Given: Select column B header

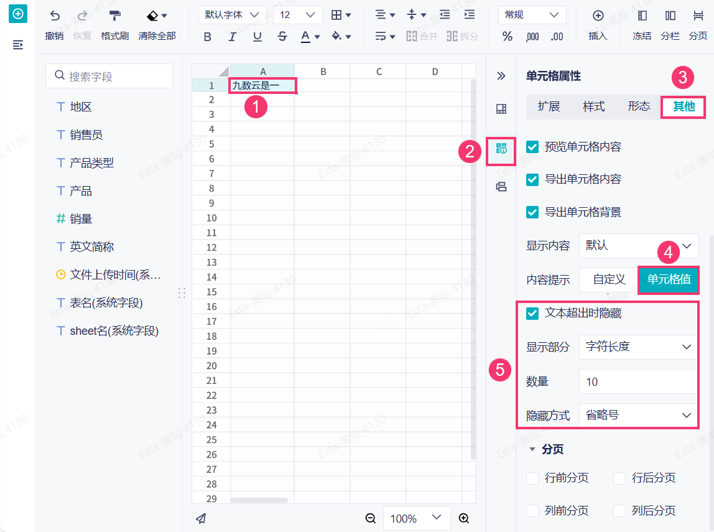Looking at the screenshot, I should click(x=323, y=72).
